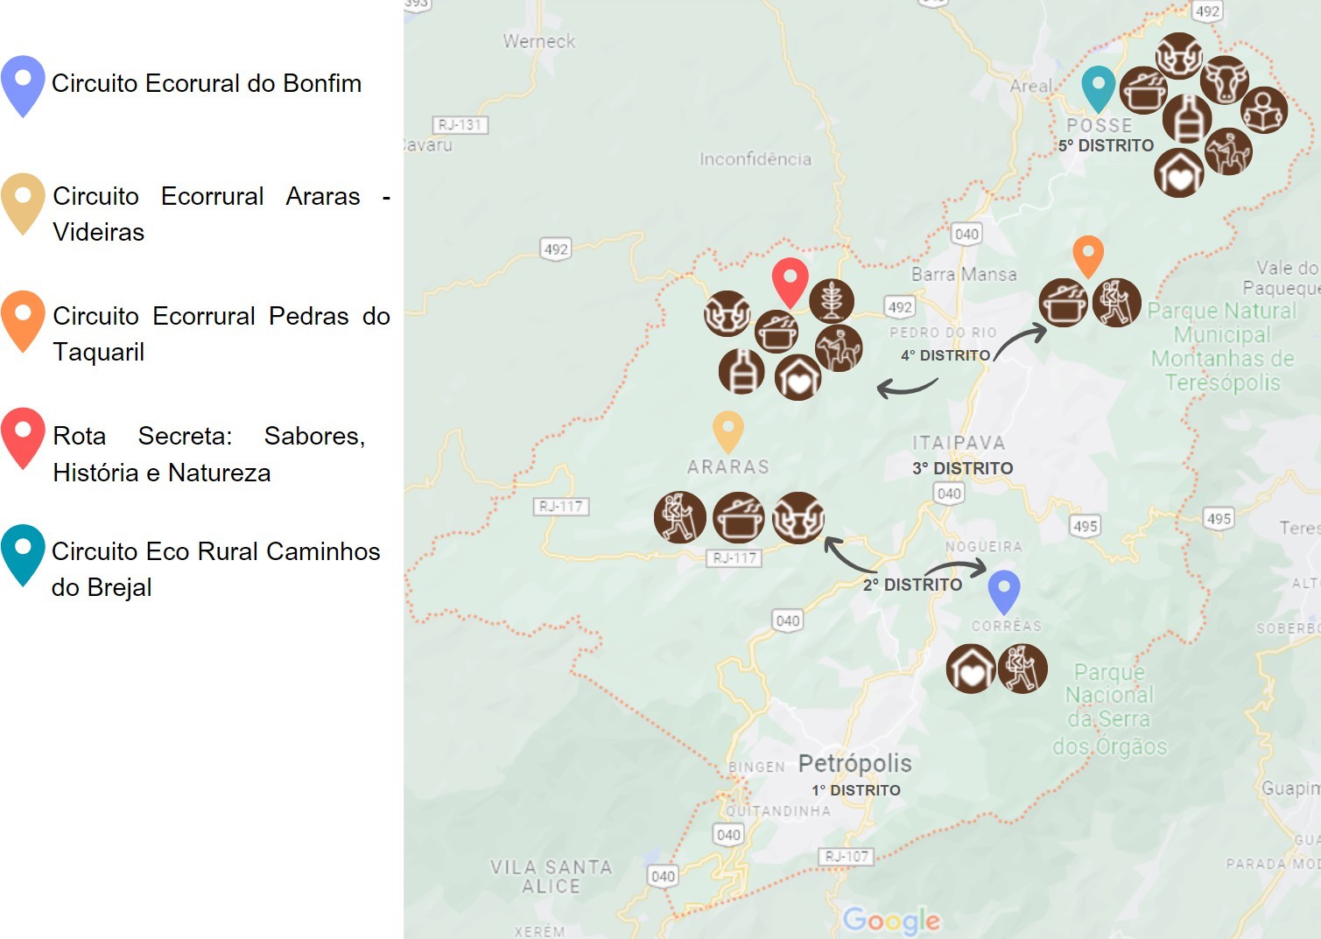Screen dimensions: 1321x939
Task: Click the teal map pin at Posse
Action: click(x=1099, y=89)
